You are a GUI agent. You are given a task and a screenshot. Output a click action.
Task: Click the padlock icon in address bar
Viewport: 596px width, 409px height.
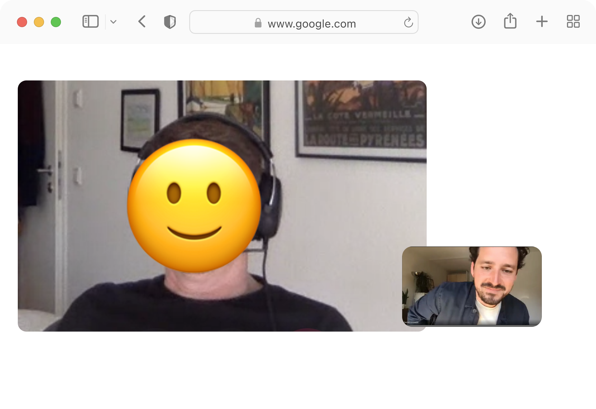click(x=258, y=23)
